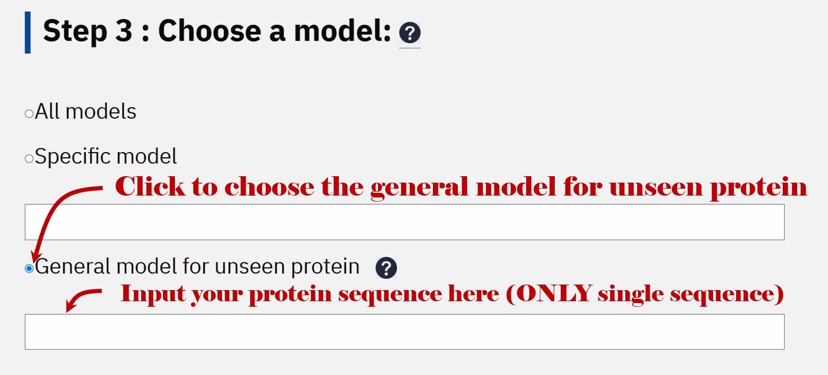
Task: Select the All models radio button
Action: click(29, 113)
